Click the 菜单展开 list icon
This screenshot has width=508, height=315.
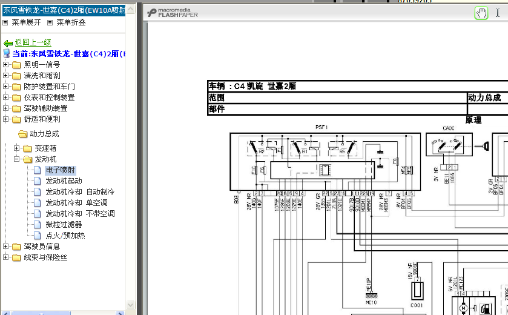[5, 22]
